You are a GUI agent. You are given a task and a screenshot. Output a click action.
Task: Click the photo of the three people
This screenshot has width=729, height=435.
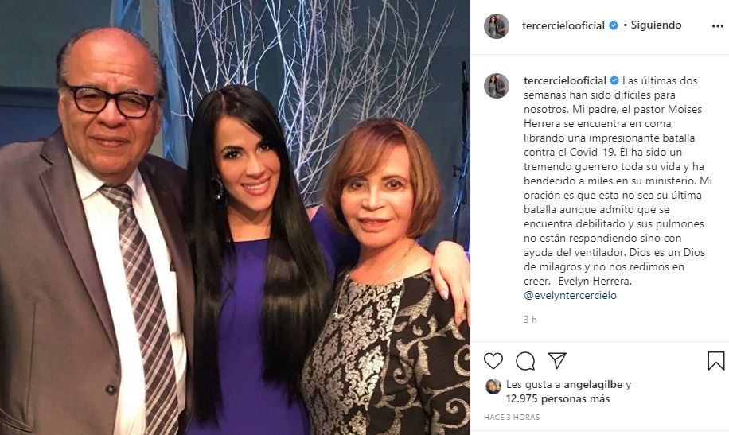(235, 218)
